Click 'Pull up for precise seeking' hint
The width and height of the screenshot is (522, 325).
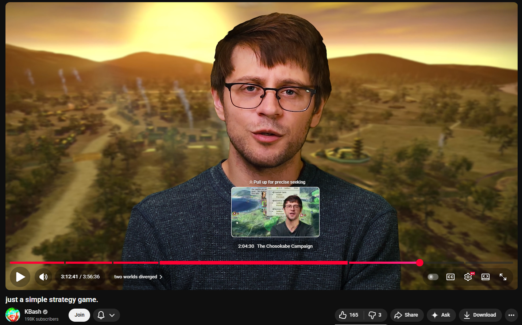pos(277,182)
